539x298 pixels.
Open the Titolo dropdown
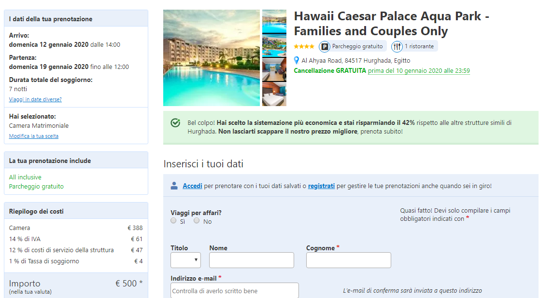[x=185, y=260]
